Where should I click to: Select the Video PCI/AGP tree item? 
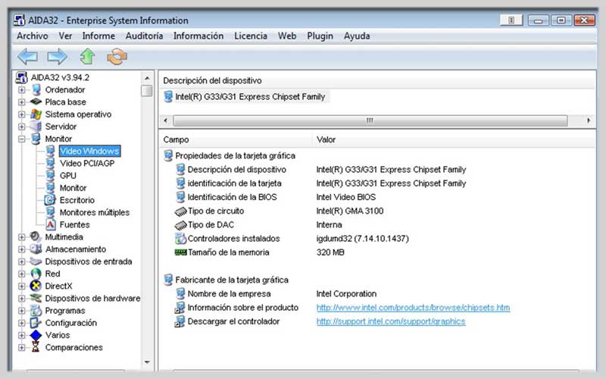pyautogui.click(x=87, y=163)
